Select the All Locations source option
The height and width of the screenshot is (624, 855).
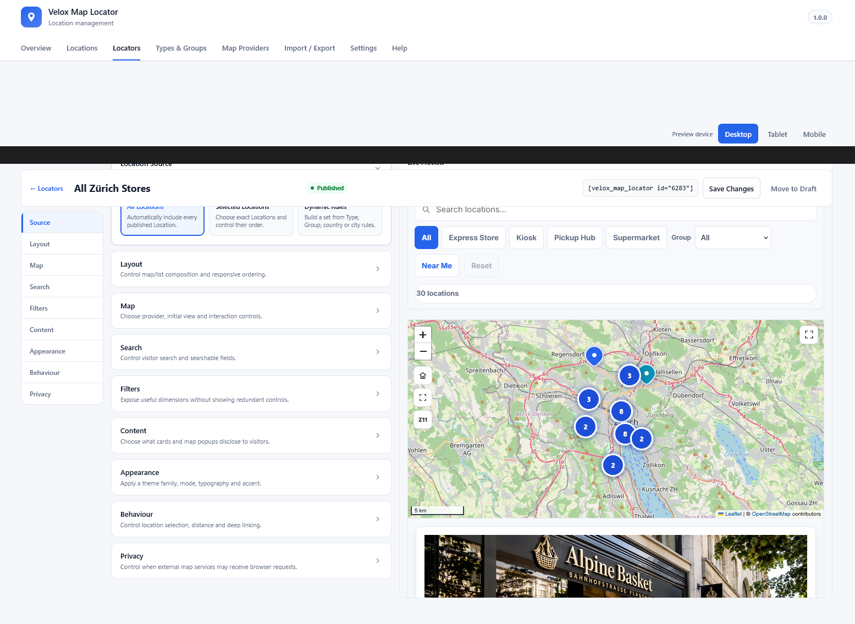pos(162,220)
